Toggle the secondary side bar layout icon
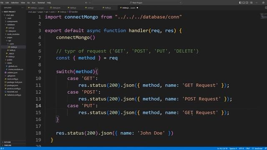This screenshot has width=267, height=150. [247, 3]
